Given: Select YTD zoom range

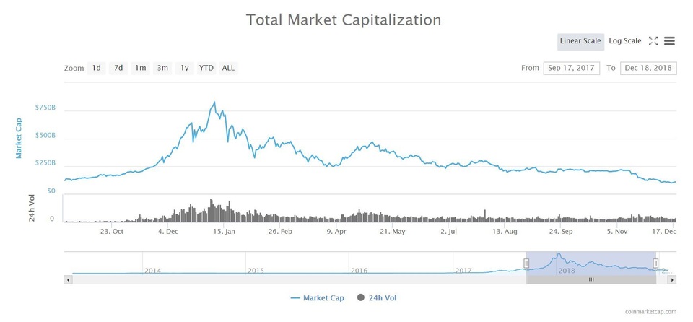Looking at the screenshot, I should click(x=206, y=68).
